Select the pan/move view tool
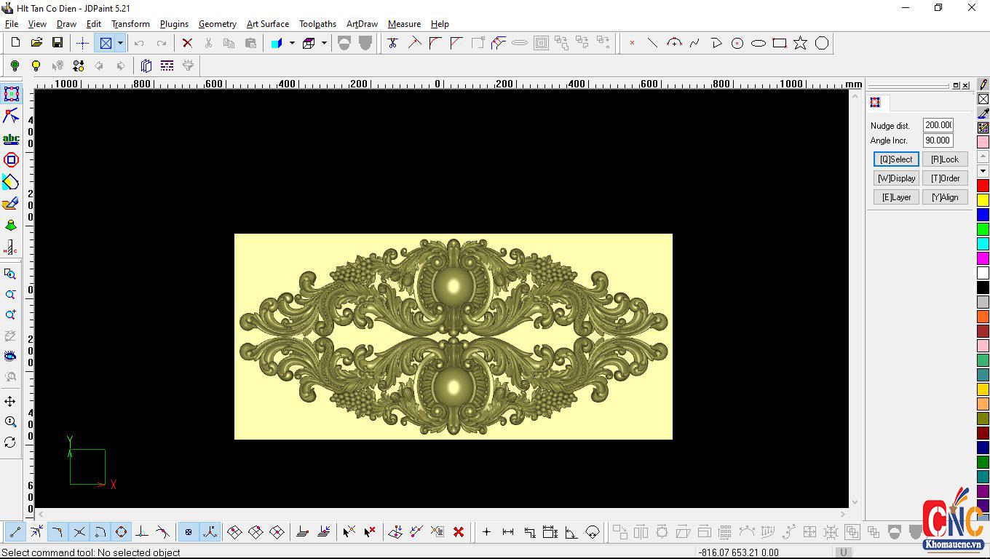 pos(12,401)
